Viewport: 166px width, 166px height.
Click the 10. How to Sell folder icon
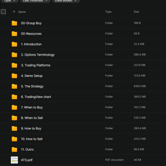(15, 139)
